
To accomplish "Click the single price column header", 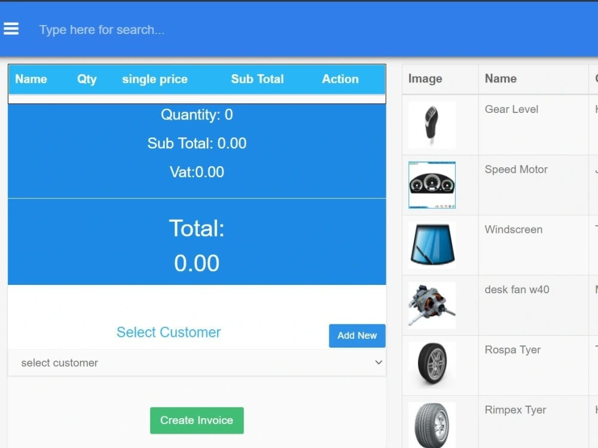I will point(155,79).
